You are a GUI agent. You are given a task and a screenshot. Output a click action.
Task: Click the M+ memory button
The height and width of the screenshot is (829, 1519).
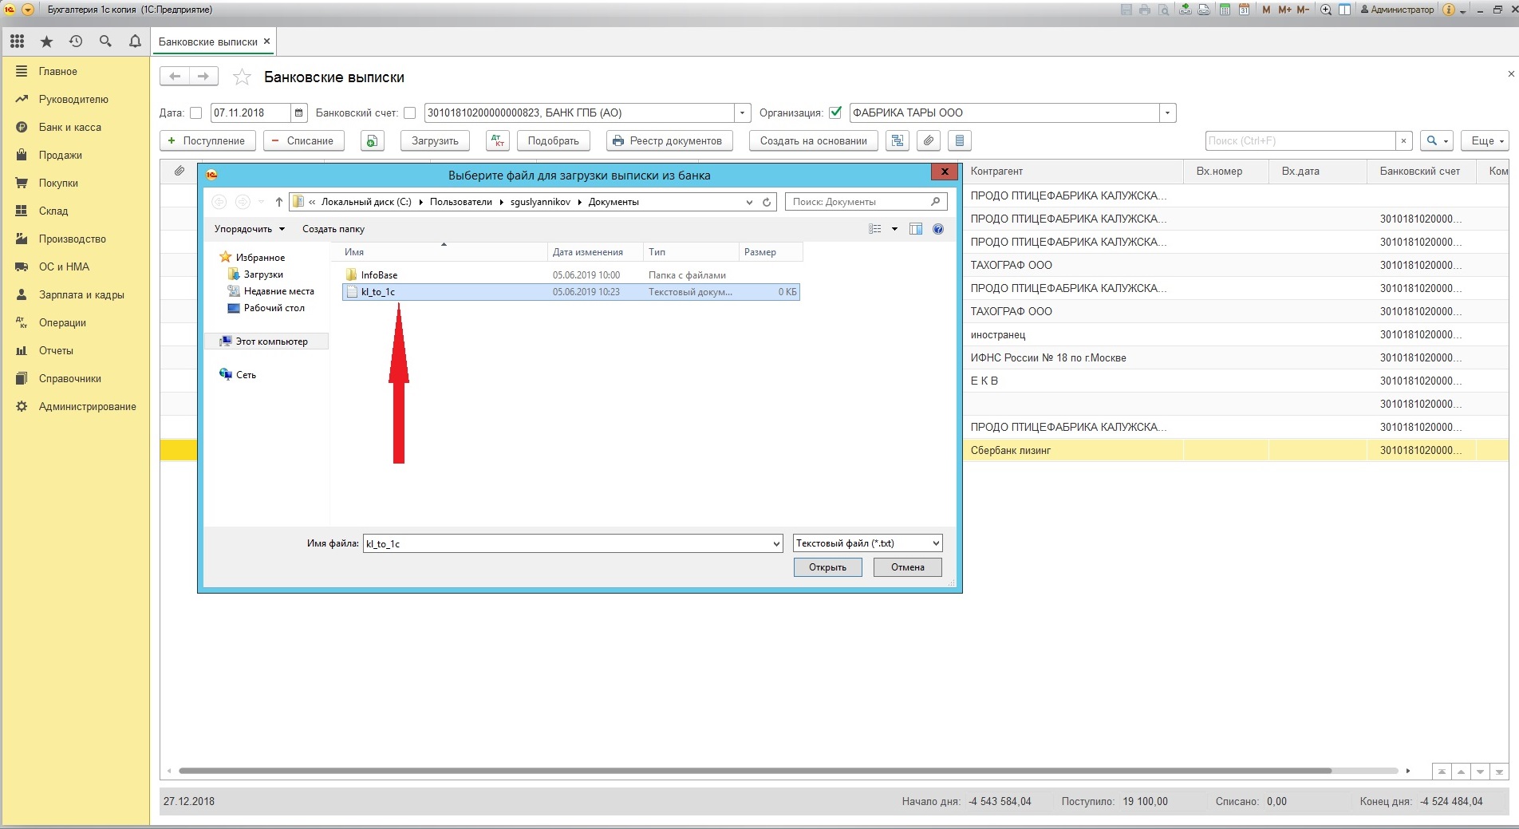1284,10
